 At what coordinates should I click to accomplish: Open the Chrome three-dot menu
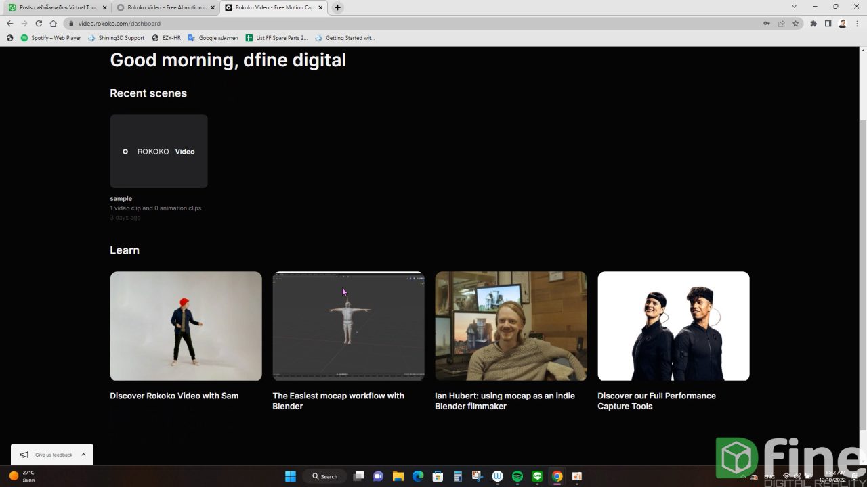tap(857, 24)
